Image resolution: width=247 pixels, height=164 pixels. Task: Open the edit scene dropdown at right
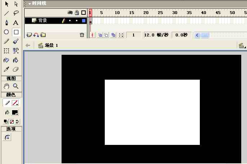click(242, 45)
